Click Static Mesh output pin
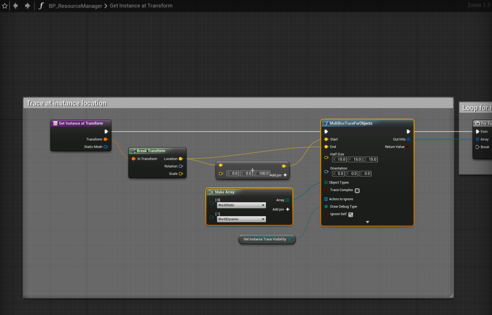Screen dimensions: 492x315 coord(106,147)
